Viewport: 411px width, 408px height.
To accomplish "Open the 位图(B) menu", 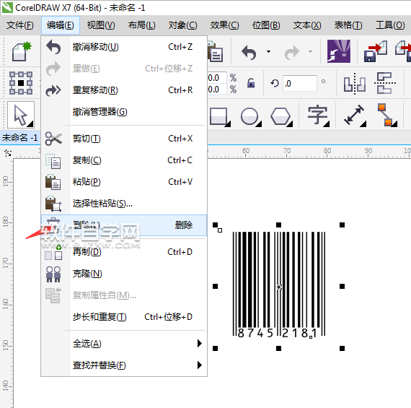I will (266, 25).
